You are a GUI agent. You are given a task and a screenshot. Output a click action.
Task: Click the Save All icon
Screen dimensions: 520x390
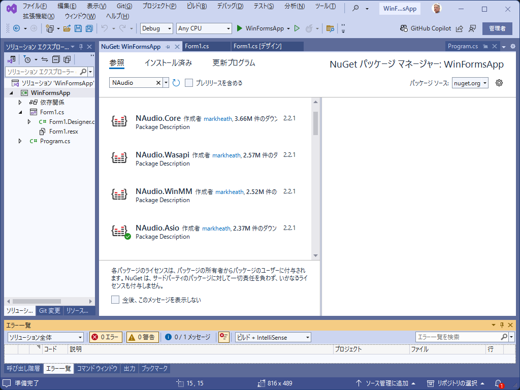coord(89,28)
